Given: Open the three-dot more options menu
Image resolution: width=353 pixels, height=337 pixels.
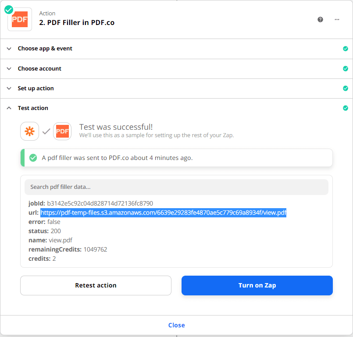Looking at the screenshot, I should pos(337,19).
